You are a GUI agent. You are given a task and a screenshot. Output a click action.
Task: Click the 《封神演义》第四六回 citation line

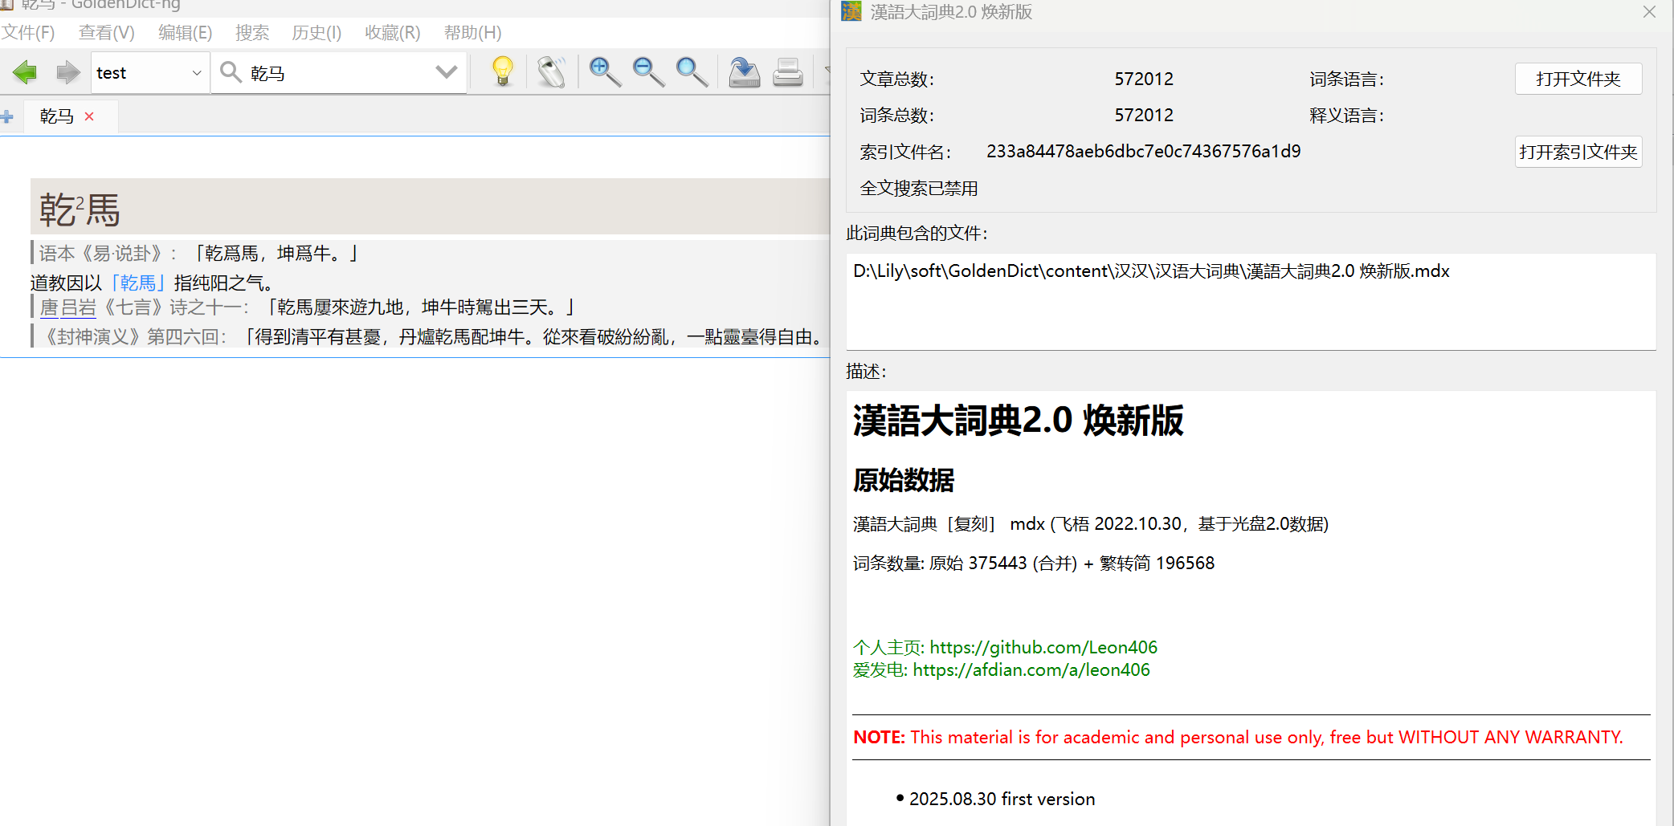[432, 336]
